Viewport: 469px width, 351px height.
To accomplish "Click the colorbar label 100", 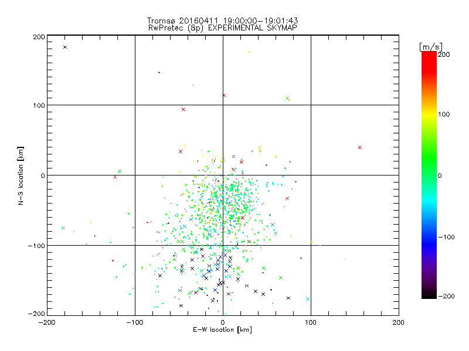I will click(x=444, y=114).
